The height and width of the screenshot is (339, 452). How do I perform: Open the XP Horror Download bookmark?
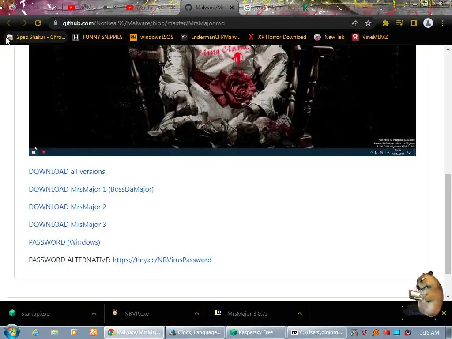(277, 37)
